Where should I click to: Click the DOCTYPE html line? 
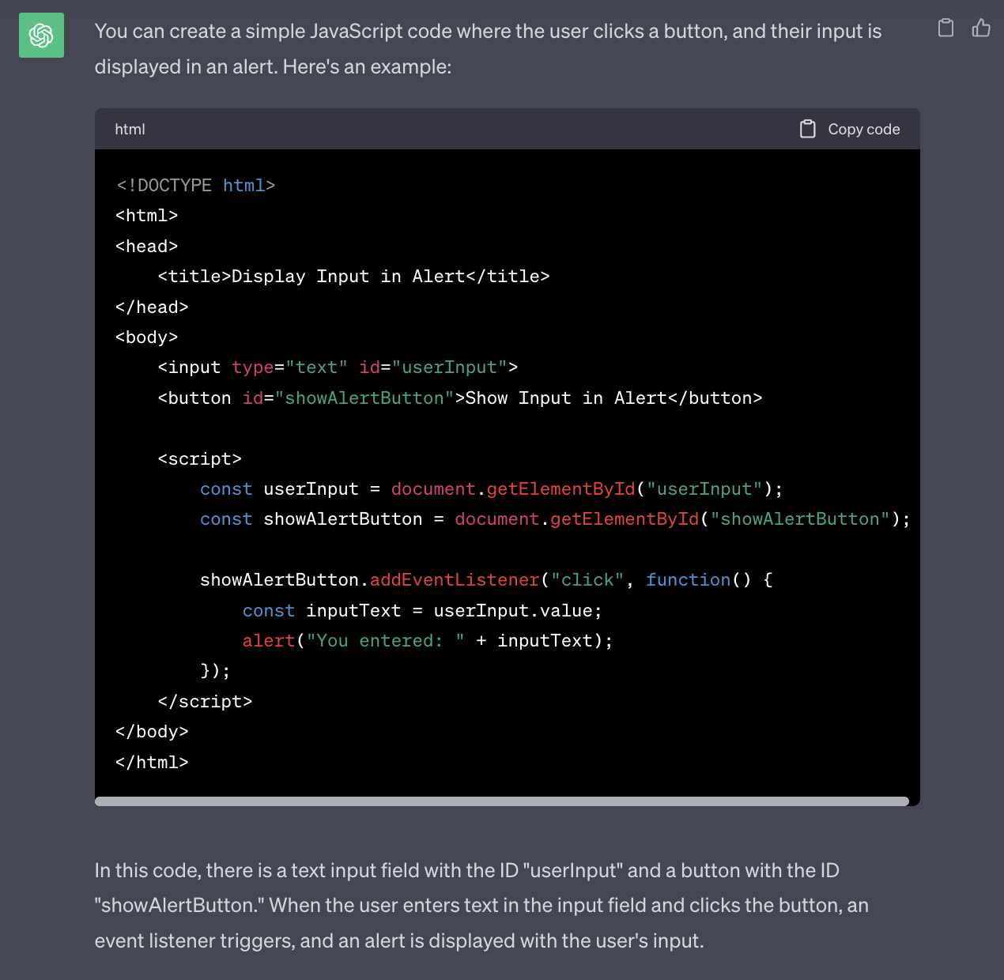pos(195,186)
